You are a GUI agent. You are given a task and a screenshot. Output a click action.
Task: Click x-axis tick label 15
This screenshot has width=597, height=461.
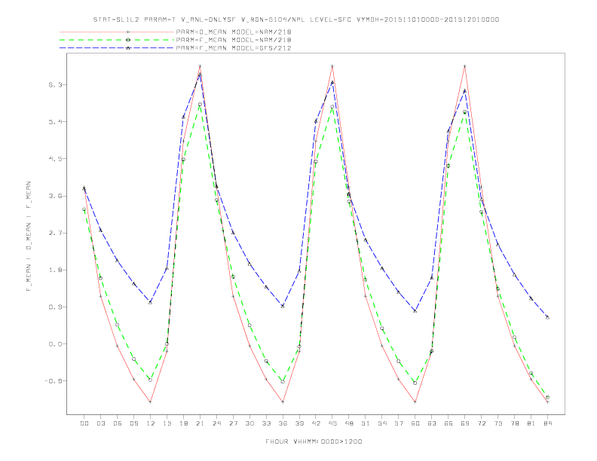(167, 423)
